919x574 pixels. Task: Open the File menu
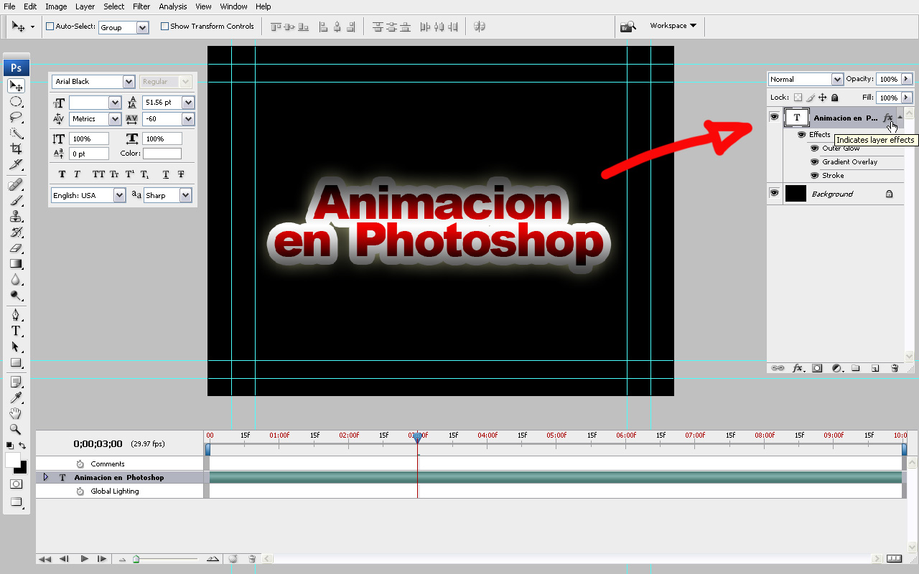click(9, 6)
